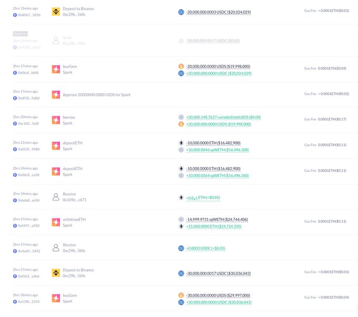The image size is (358, 317).
Task: Open transaction hash 0xc1b0...5a0f
Action: tap(28, 124)
